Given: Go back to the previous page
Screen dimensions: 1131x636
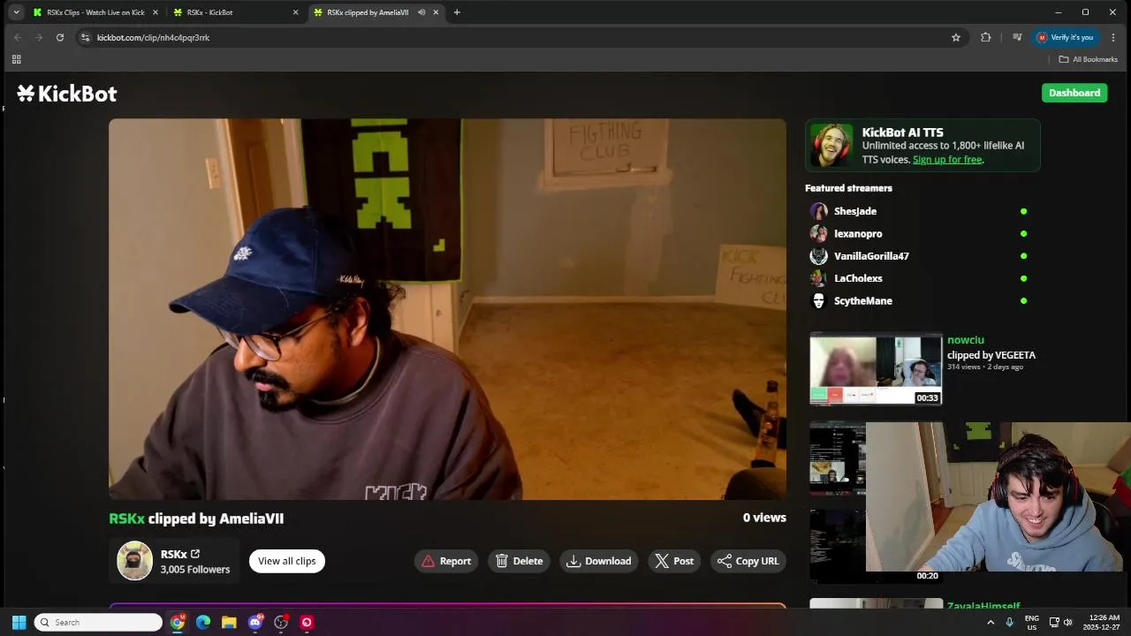Looking at the screenshot, I should 18,37.
